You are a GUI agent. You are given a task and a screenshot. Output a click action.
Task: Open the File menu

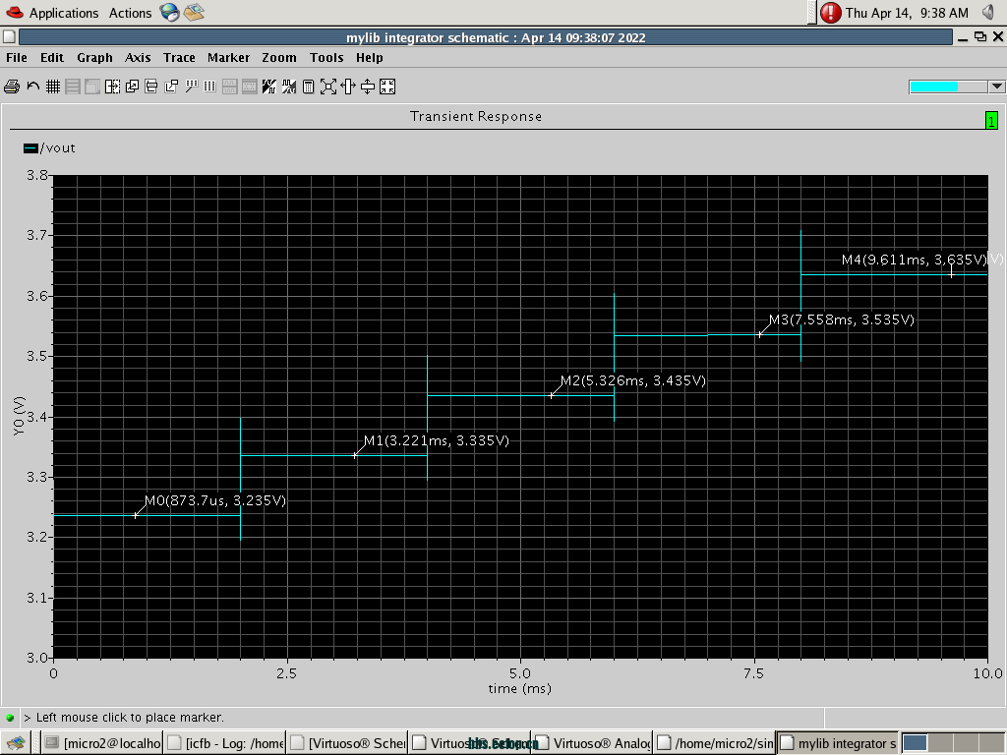[x=17, y=58]
